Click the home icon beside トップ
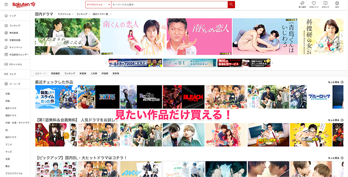This screenshot has width=348, height=177. click(x=6, y=16)
